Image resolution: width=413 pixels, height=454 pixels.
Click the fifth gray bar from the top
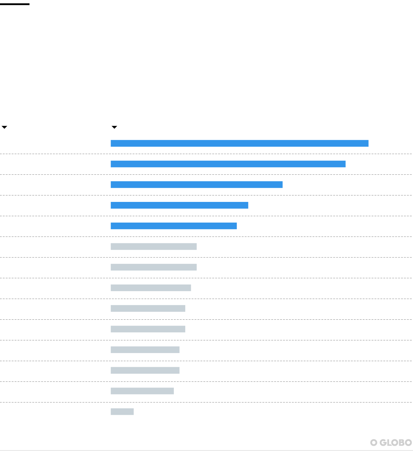pos(148,329)
